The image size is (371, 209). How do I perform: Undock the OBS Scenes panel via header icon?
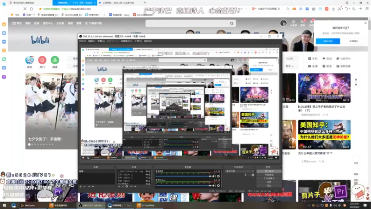[x=114, y=167]
